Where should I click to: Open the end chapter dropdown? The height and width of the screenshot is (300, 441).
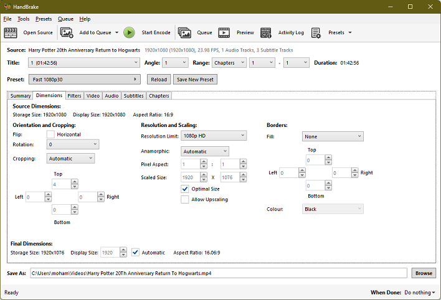coord(296,63)
